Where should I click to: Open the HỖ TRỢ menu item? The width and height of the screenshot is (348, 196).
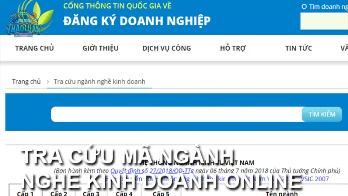[233, 48]
